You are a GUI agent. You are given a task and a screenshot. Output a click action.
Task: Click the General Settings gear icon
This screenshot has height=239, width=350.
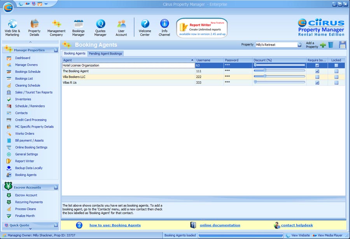[9, 155]
